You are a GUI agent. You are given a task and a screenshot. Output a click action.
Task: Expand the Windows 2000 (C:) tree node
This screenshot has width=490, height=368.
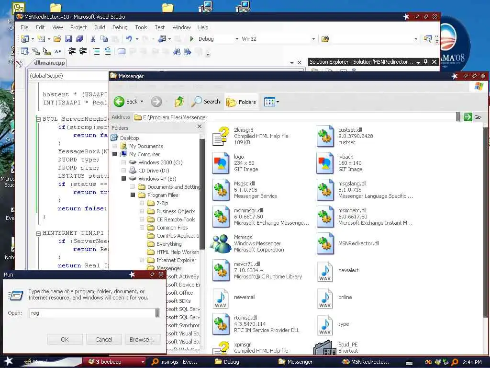[124, 162]
